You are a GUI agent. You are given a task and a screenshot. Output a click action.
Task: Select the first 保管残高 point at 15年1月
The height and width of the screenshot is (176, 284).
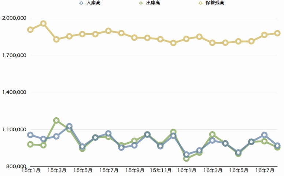(x=30, y=30)
